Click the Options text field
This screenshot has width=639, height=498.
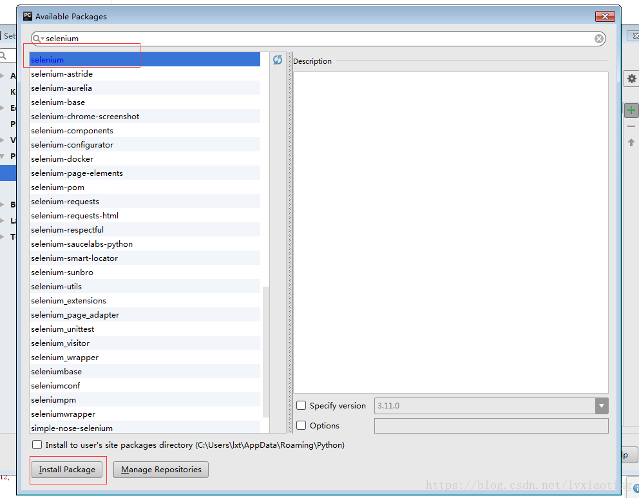click(491, 425)
